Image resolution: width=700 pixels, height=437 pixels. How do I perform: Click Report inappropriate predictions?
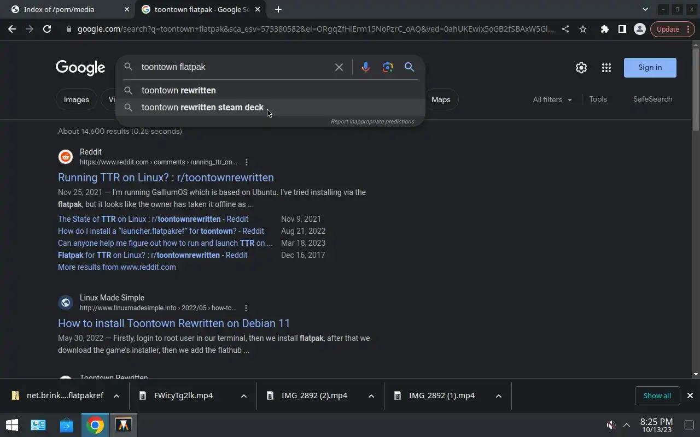pos(372,121)
